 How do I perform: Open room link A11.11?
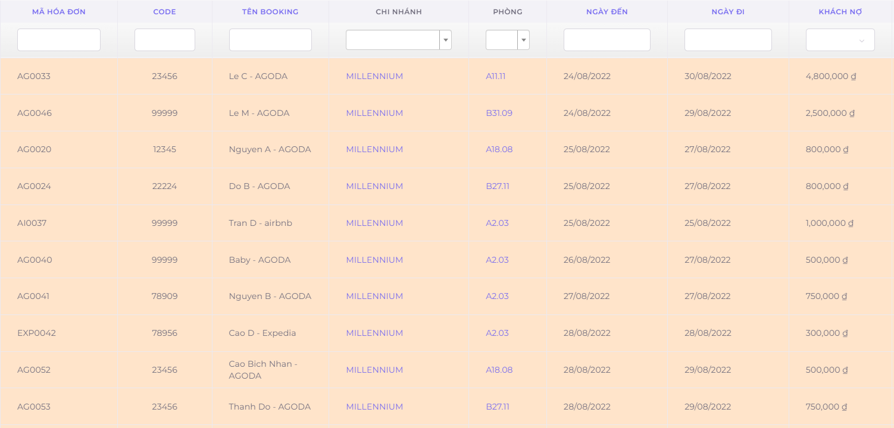(495, 76)
